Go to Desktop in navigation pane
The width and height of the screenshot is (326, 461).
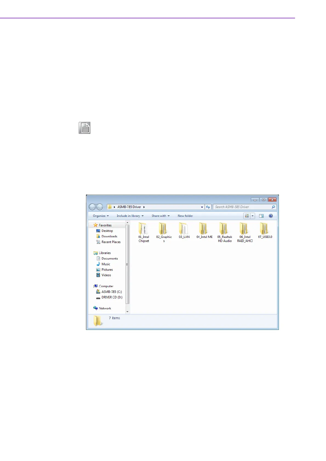click(x=107, y=231)
